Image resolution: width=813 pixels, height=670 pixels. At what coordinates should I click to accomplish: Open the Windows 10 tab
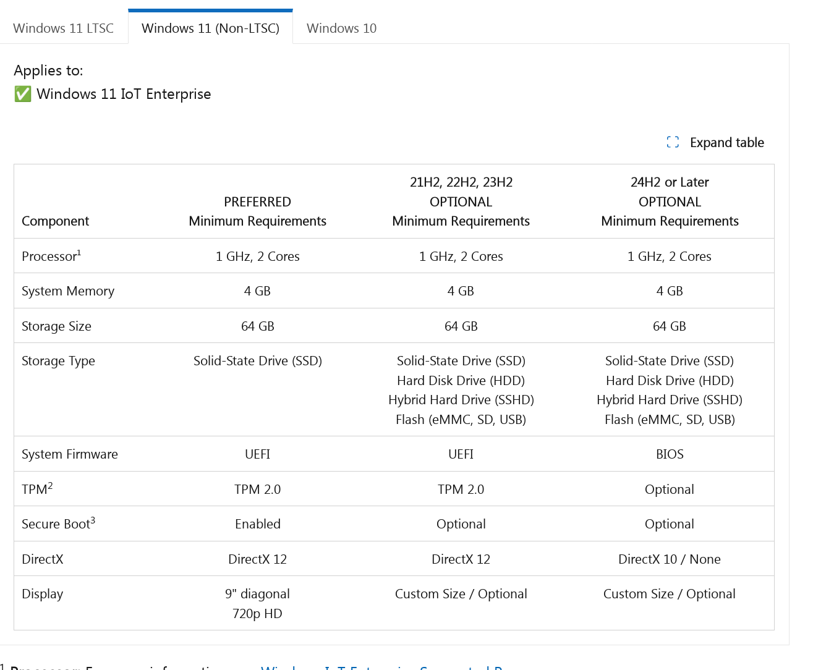[341, 28]
